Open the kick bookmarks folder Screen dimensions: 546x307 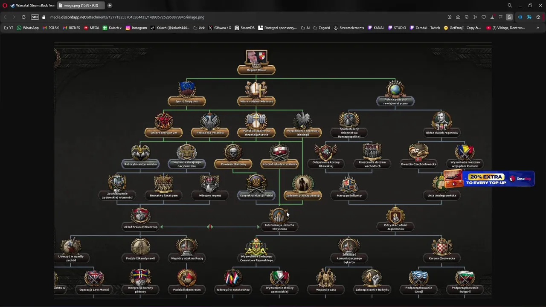(x=199, y=28)
